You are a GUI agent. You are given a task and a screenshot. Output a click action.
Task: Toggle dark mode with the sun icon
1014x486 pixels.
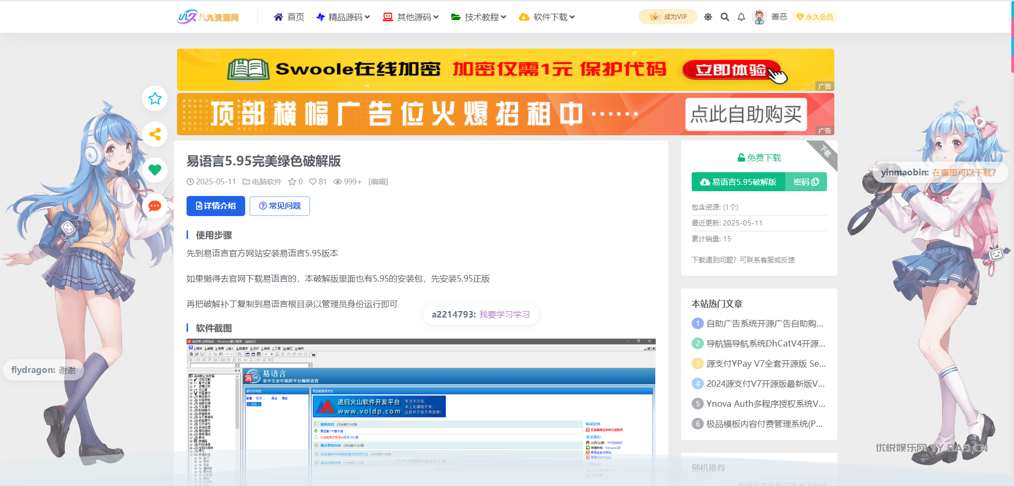click(x=708, y=17)
